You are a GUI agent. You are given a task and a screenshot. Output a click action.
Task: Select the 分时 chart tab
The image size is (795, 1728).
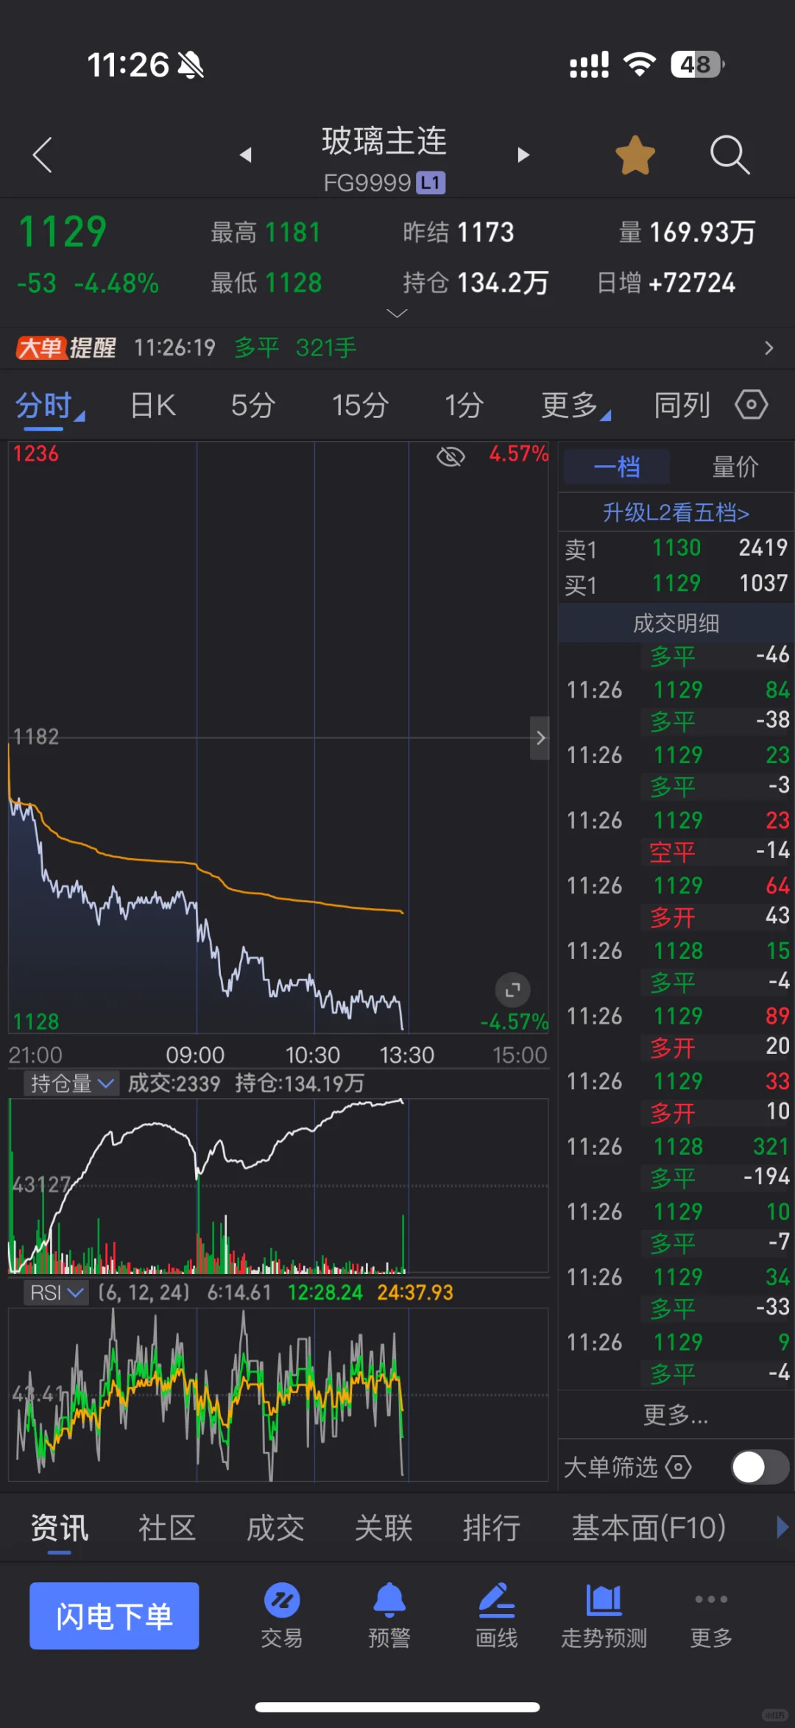tap(49, 406)
